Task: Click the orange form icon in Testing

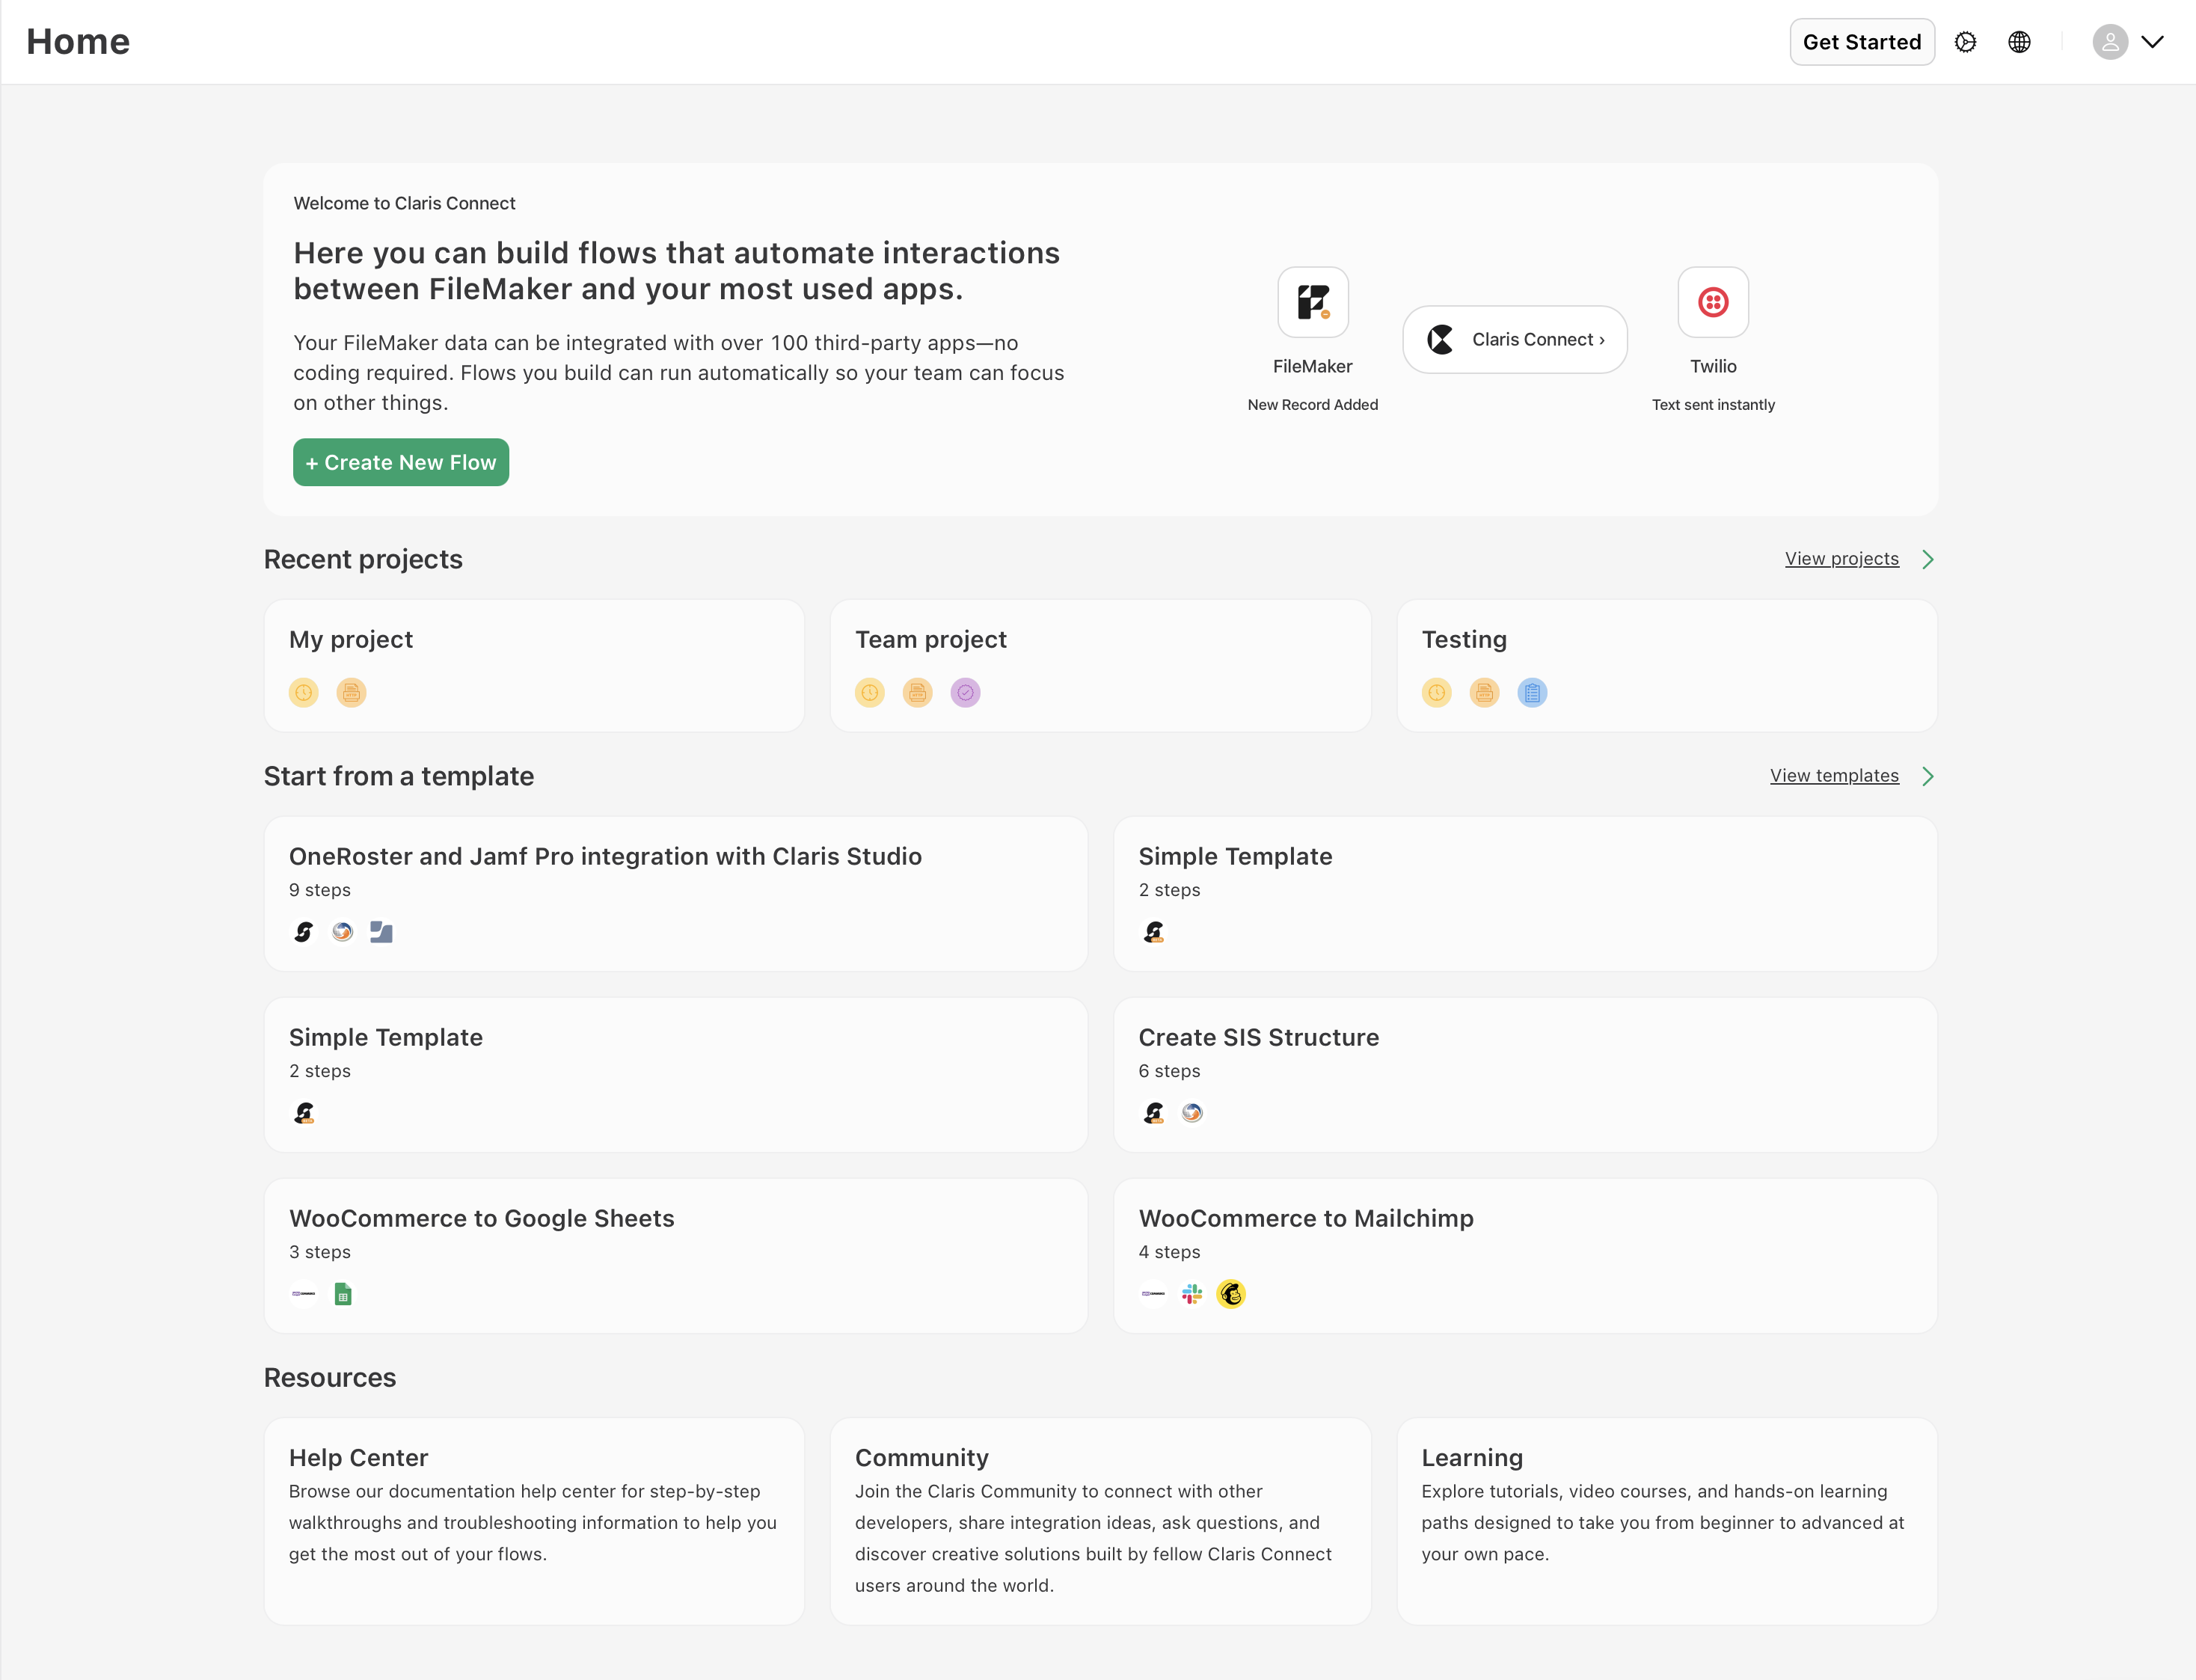Action: click(x=1484, y=692)
